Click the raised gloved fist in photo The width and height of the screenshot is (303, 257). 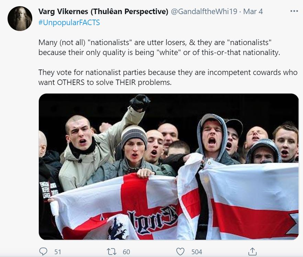coord(140,103)
